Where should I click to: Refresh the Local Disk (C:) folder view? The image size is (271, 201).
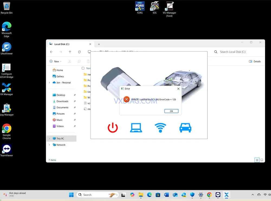click(79, 52)
